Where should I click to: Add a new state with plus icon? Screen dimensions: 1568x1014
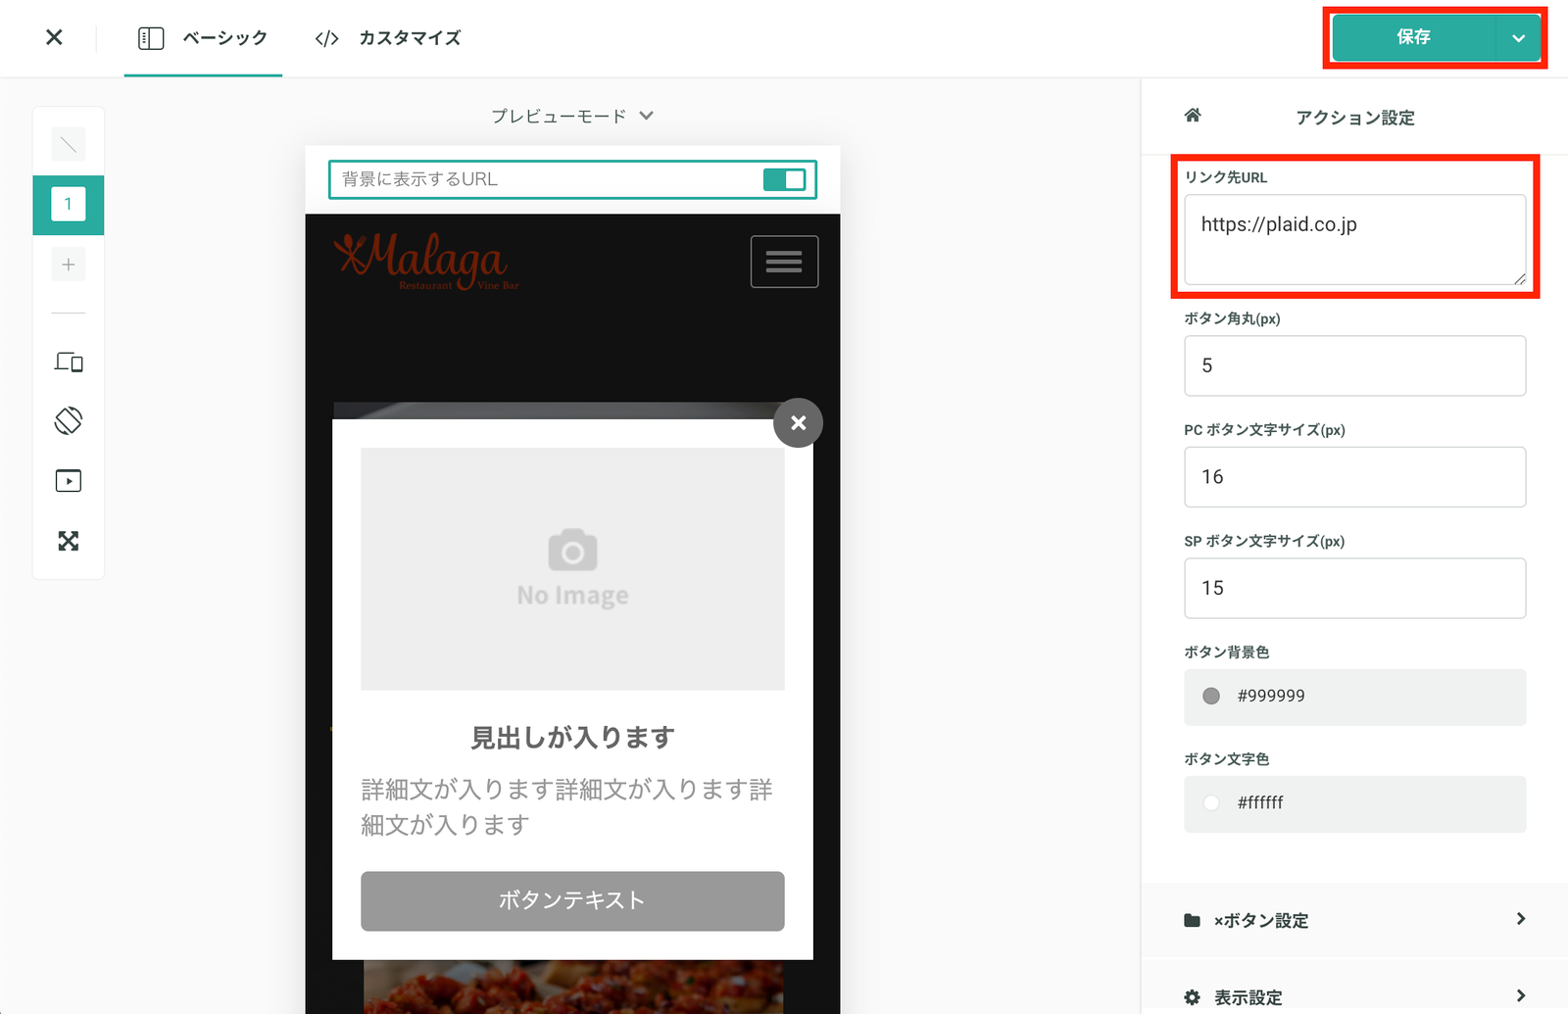tap(69, 265)
